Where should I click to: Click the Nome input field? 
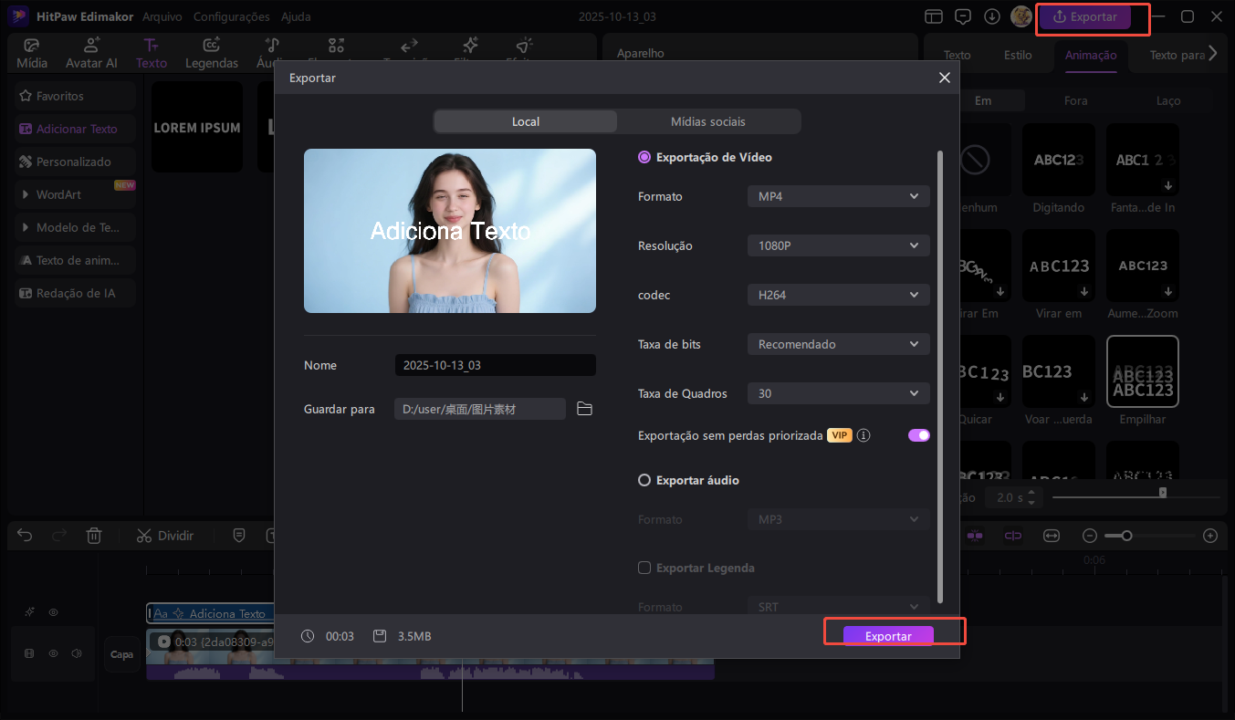495,365
